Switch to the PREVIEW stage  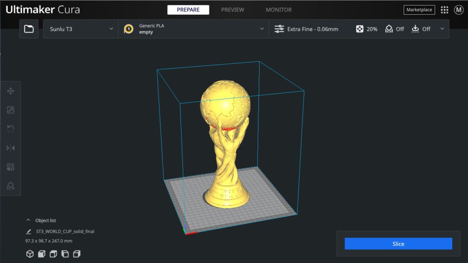(x=233, y=10)
